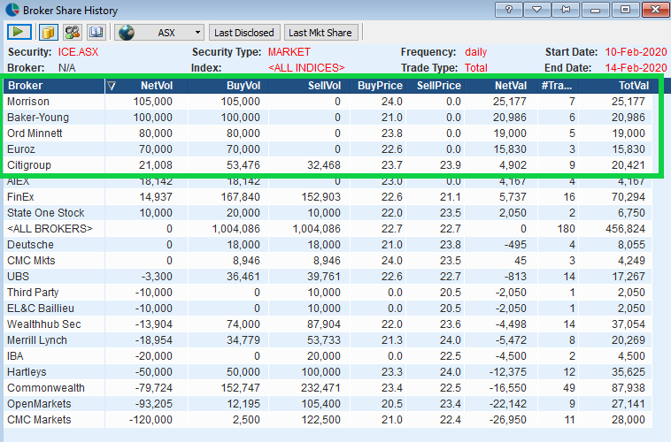Select the State One Stock row
This screenshot has width=671, height=442.
pos(328,213)
